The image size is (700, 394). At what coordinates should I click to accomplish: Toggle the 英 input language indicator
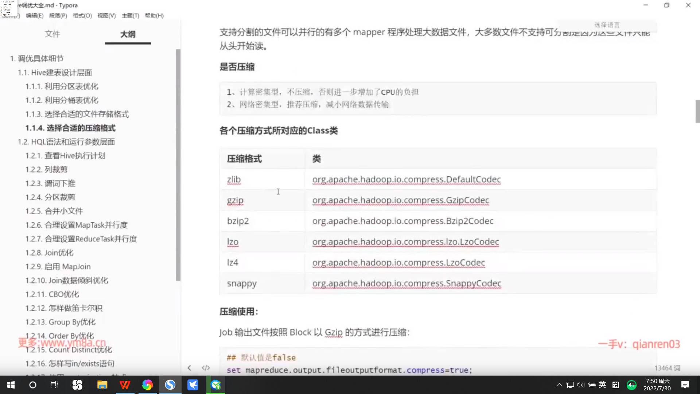coord(602,385)
